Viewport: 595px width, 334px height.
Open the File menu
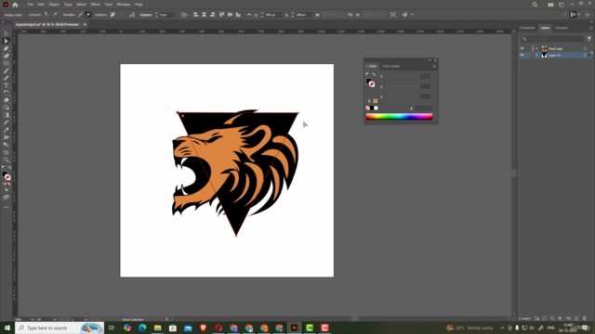coord(30,5)
